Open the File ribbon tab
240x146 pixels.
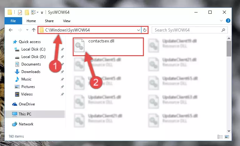point(13,21)
